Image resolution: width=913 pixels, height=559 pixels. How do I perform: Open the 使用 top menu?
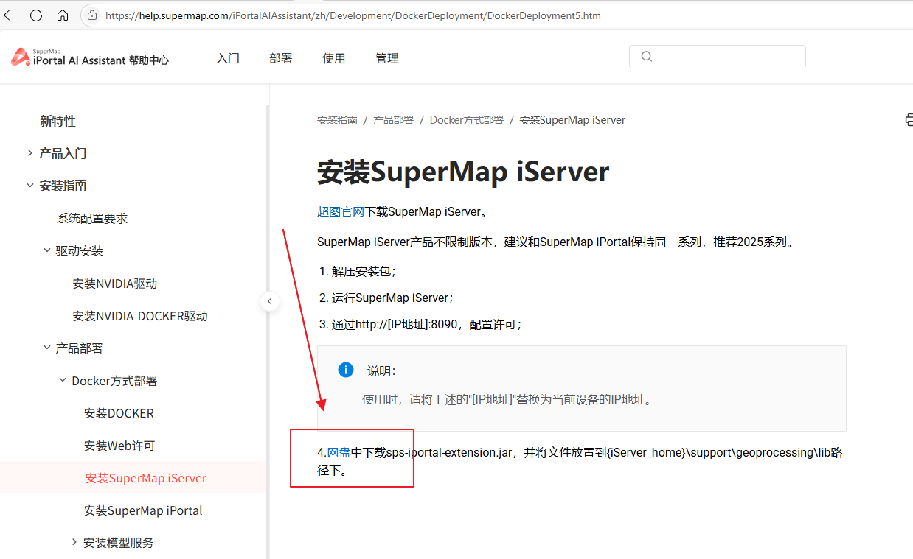pos(334,58)
